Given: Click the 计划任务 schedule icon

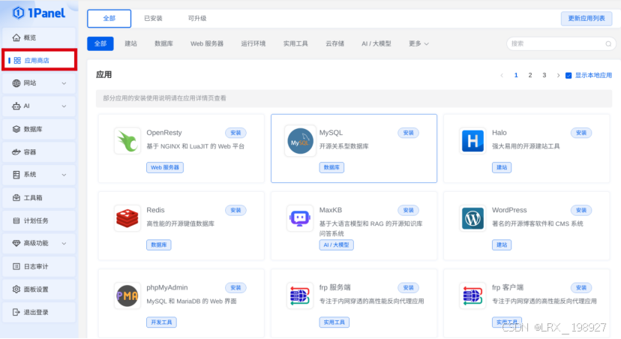Looking at the screenshot, I should [x=16, y=220].
